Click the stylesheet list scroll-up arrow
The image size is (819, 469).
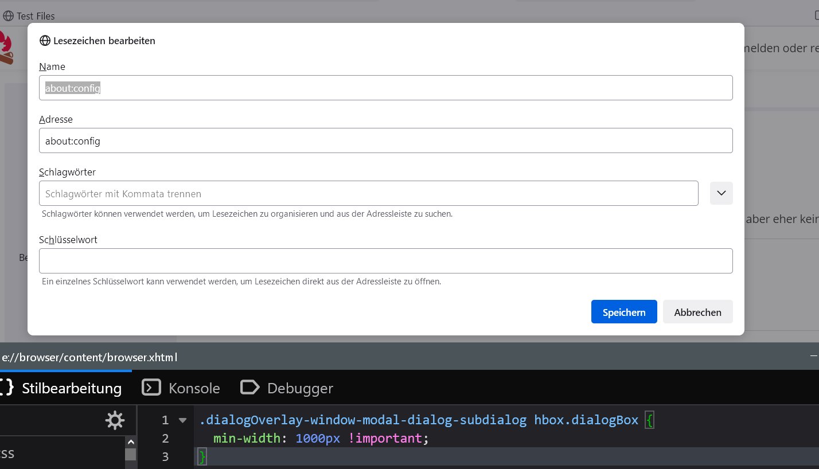click(131, 442)
